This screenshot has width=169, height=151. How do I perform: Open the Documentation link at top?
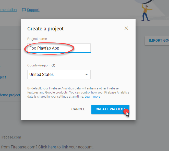click(x=8, y=10)
